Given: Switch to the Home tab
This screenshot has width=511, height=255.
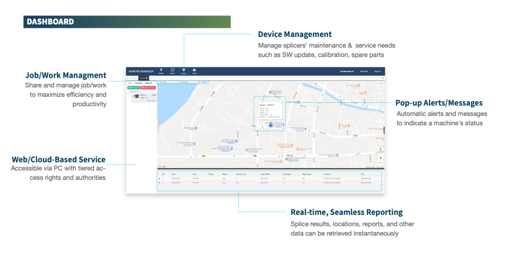Looking at the screenshot, I should click(134, 78).
